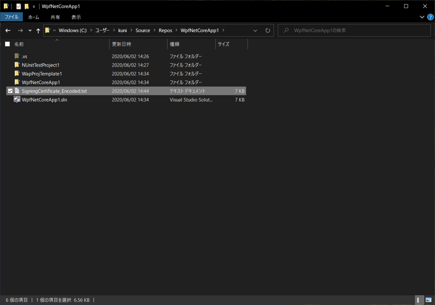Viewport: 435px width, 305px height.
Task: Click the Visual Studio Solut... type cell
Action: pyautogui.click(x=191, y=100)
